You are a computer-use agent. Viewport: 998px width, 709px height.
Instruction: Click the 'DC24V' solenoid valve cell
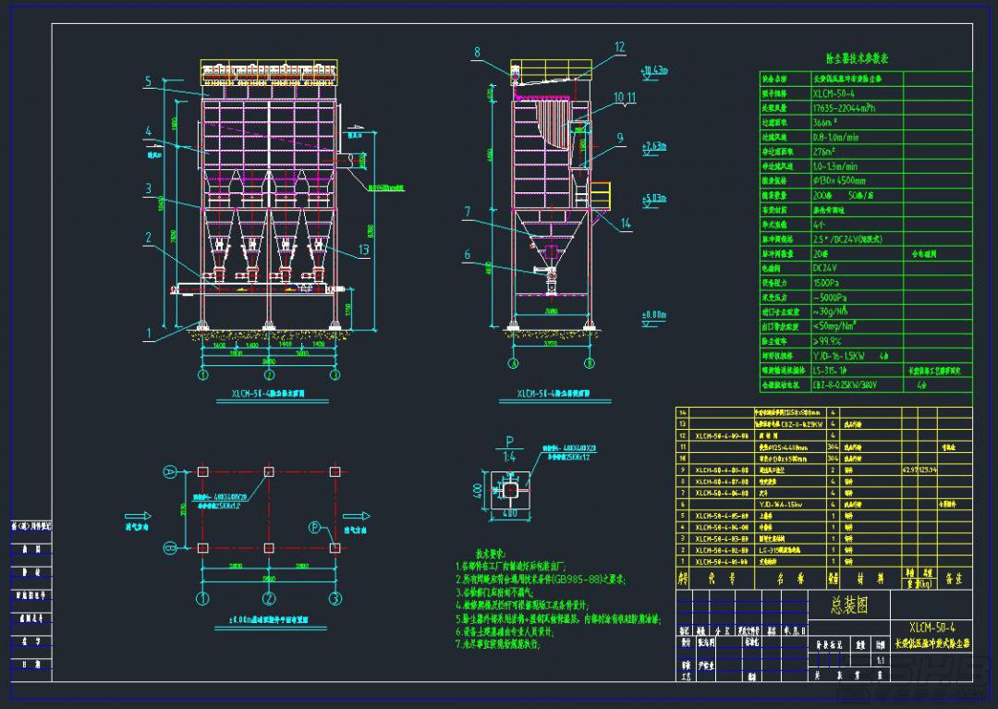click(825, 268)
